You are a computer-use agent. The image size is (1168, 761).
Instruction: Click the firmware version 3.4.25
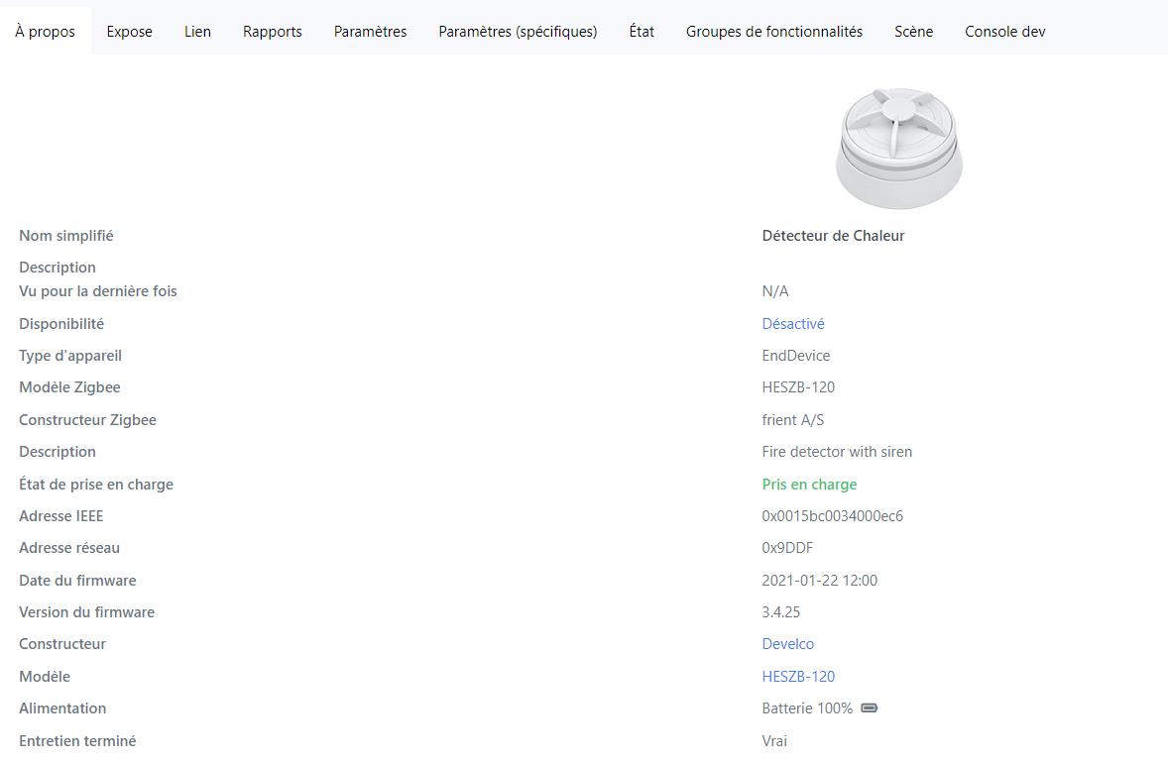781,612
